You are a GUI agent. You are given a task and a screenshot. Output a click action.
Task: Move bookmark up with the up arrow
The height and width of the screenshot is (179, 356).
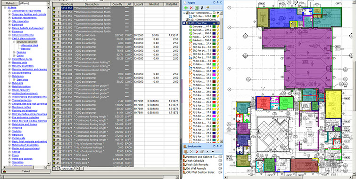click(x=207, y=152)
